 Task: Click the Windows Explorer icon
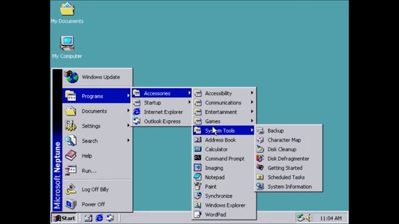coord(198,205)
